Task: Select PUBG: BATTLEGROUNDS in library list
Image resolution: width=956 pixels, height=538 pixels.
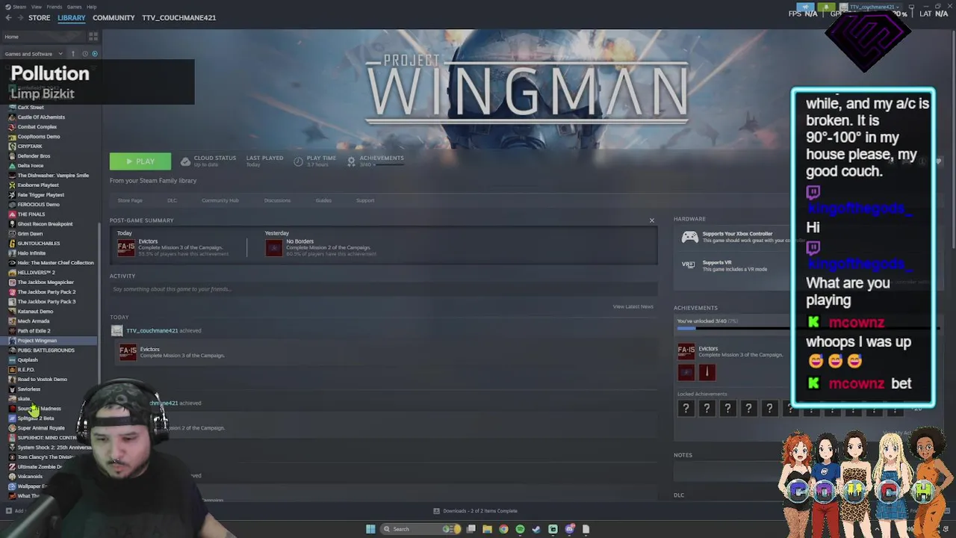Action: click(46, 350)
